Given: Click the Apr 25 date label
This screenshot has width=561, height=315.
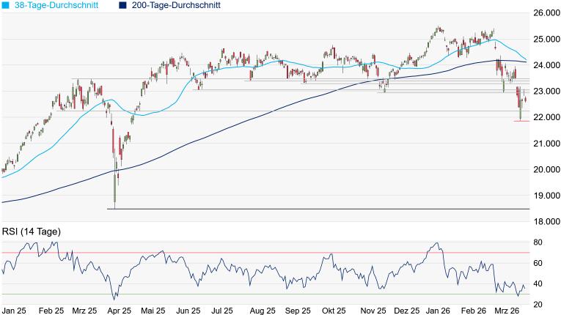Looking at the screenshot, I should pyautogui.click(x=117, y=311).
